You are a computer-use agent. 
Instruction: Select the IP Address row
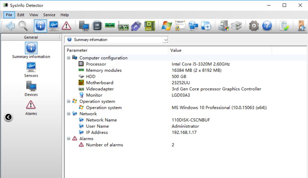pos(186,132)
